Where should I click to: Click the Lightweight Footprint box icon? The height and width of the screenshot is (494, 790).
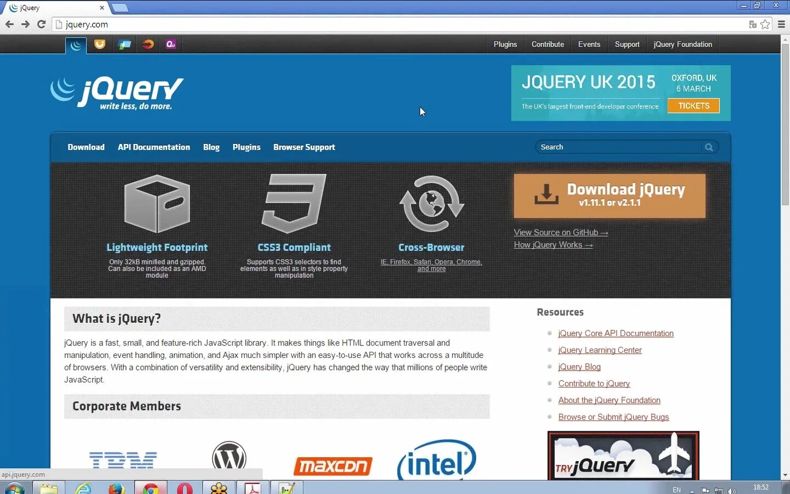157,204
